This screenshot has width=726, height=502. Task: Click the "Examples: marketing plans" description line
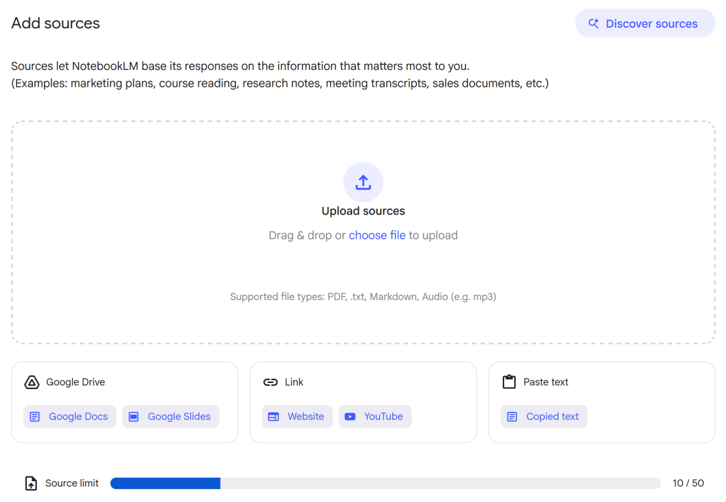280,83
